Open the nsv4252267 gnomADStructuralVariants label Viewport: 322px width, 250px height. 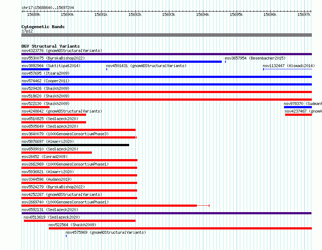click(62, 194)
